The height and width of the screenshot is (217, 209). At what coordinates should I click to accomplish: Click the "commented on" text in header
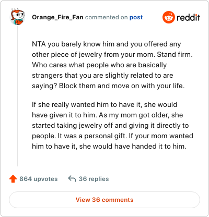click(106, 17)
